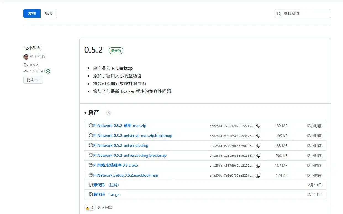Click package icon beside universal-mac.zip.blockmap
This screenshot has width=343, height=214.
(91, 135)
